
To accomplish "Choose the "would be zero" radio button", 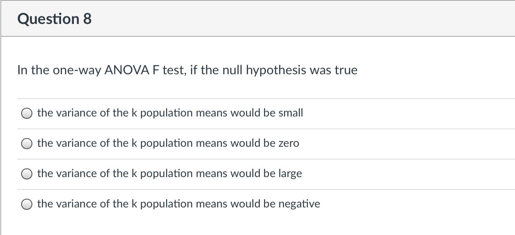I will click(27, 144).
